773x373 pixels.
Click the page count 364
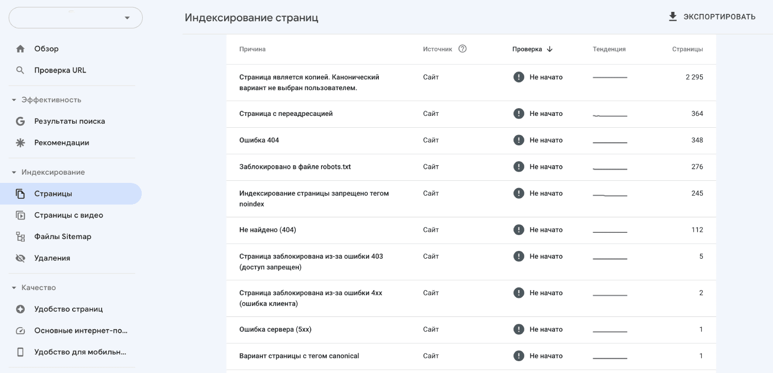pos(697,113)
